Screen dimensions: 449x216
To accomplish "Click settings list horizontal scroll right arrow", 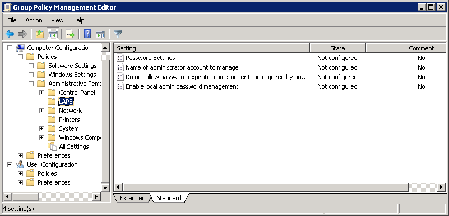I will click(441, 187).
